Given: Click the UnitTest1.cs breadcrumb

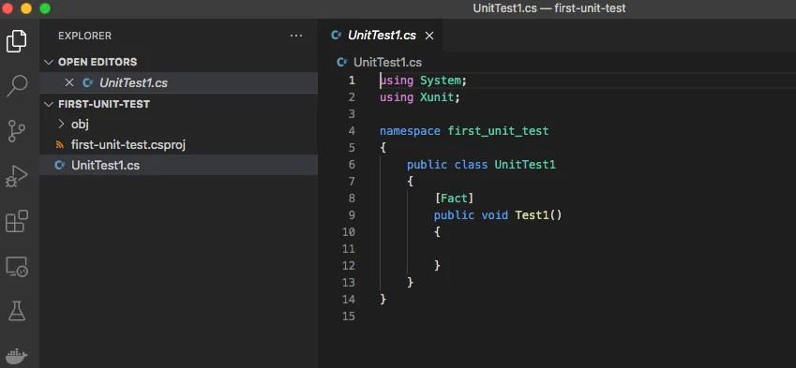Looking at the screenshot, I should (x=387, y=63).
